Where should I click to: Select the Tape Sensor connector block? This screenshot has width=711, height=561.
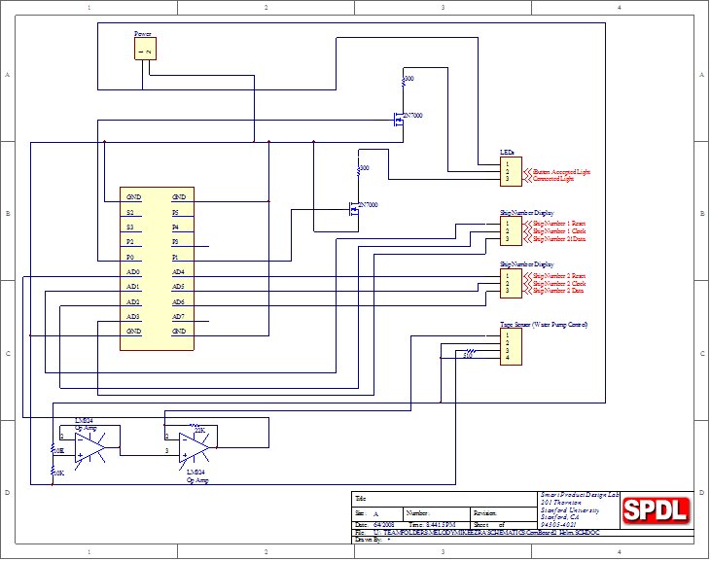coord(511,346)
